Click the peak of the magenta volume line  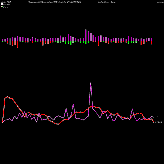(x=91, y=83)
